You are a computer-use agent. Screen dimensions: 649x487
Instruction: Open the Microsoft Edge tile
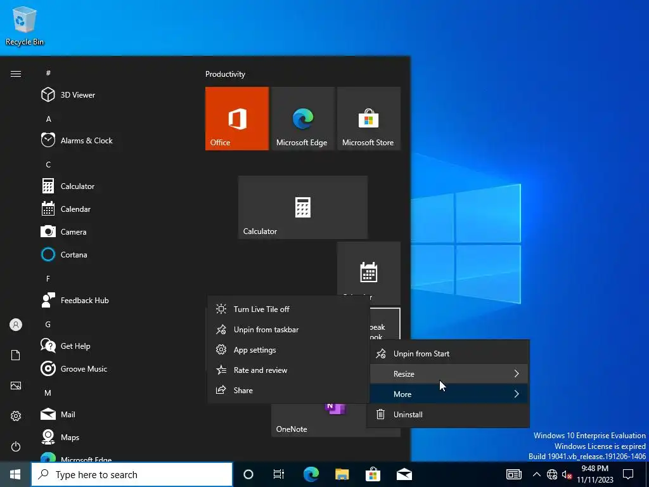[302, 119]
